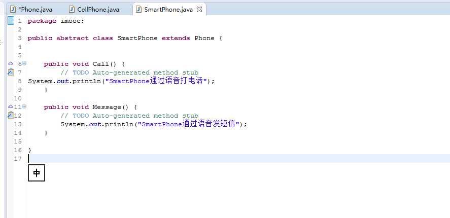
Task: Click line number 16 in the gutter
Action: tap(19, 150)
